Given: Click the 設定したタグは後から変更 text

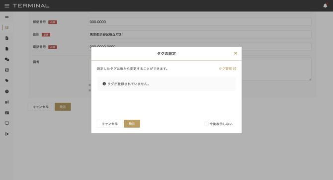Looking at the screenshot, I should tap(132, 69).
